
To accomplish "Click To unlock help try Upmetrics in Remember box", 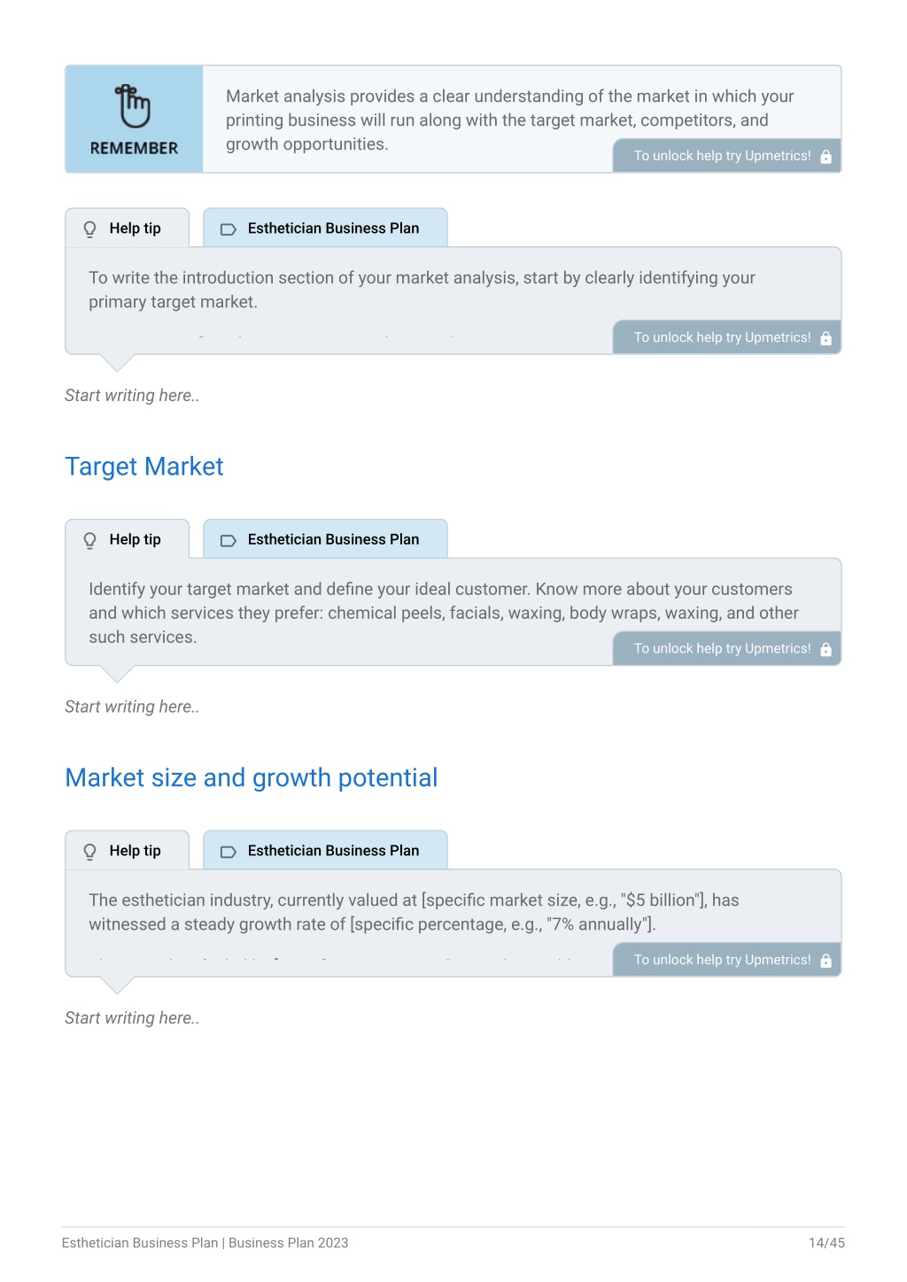I will [727, 156].
